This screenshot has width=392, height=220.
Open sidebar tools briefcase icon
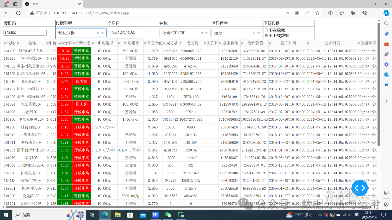[x=386, y=44]
